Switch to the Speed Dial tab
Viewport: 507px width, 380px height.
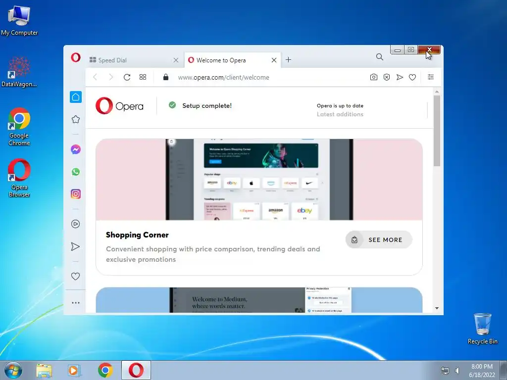pos(134,60)
